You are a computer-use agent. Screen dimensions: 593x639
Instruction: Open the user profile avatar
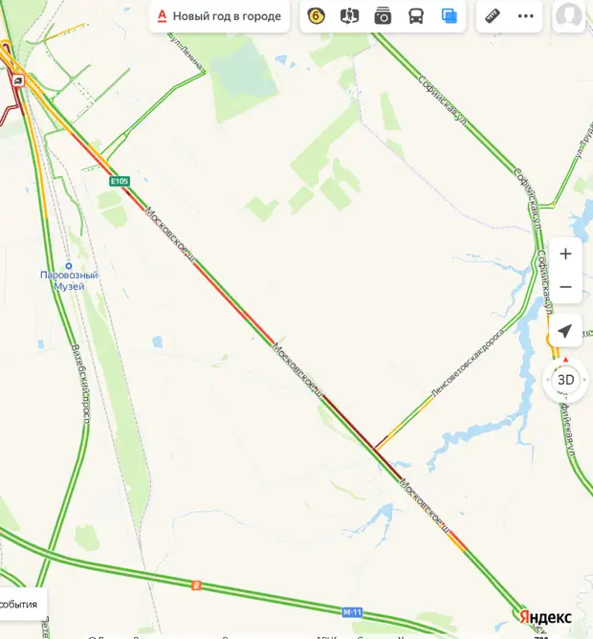(569, 15)
